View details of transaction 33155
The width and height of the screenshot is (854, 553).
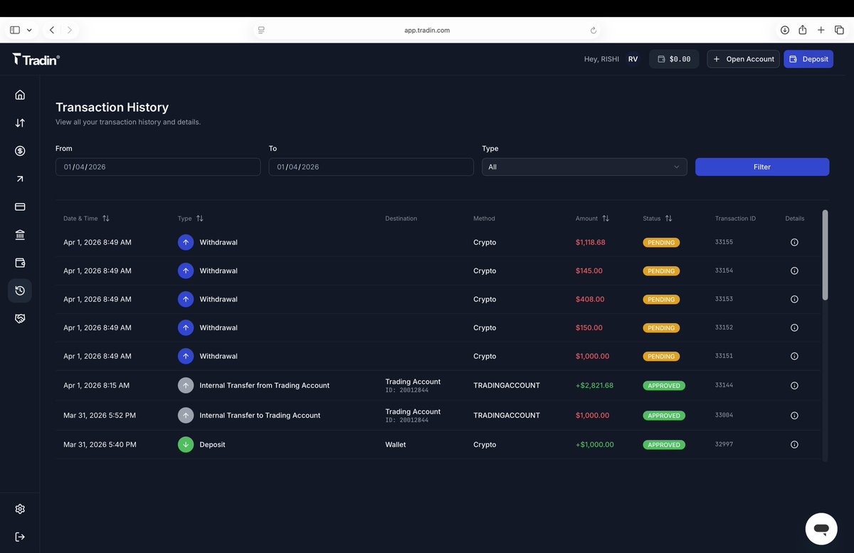click(x=794, y=242)
